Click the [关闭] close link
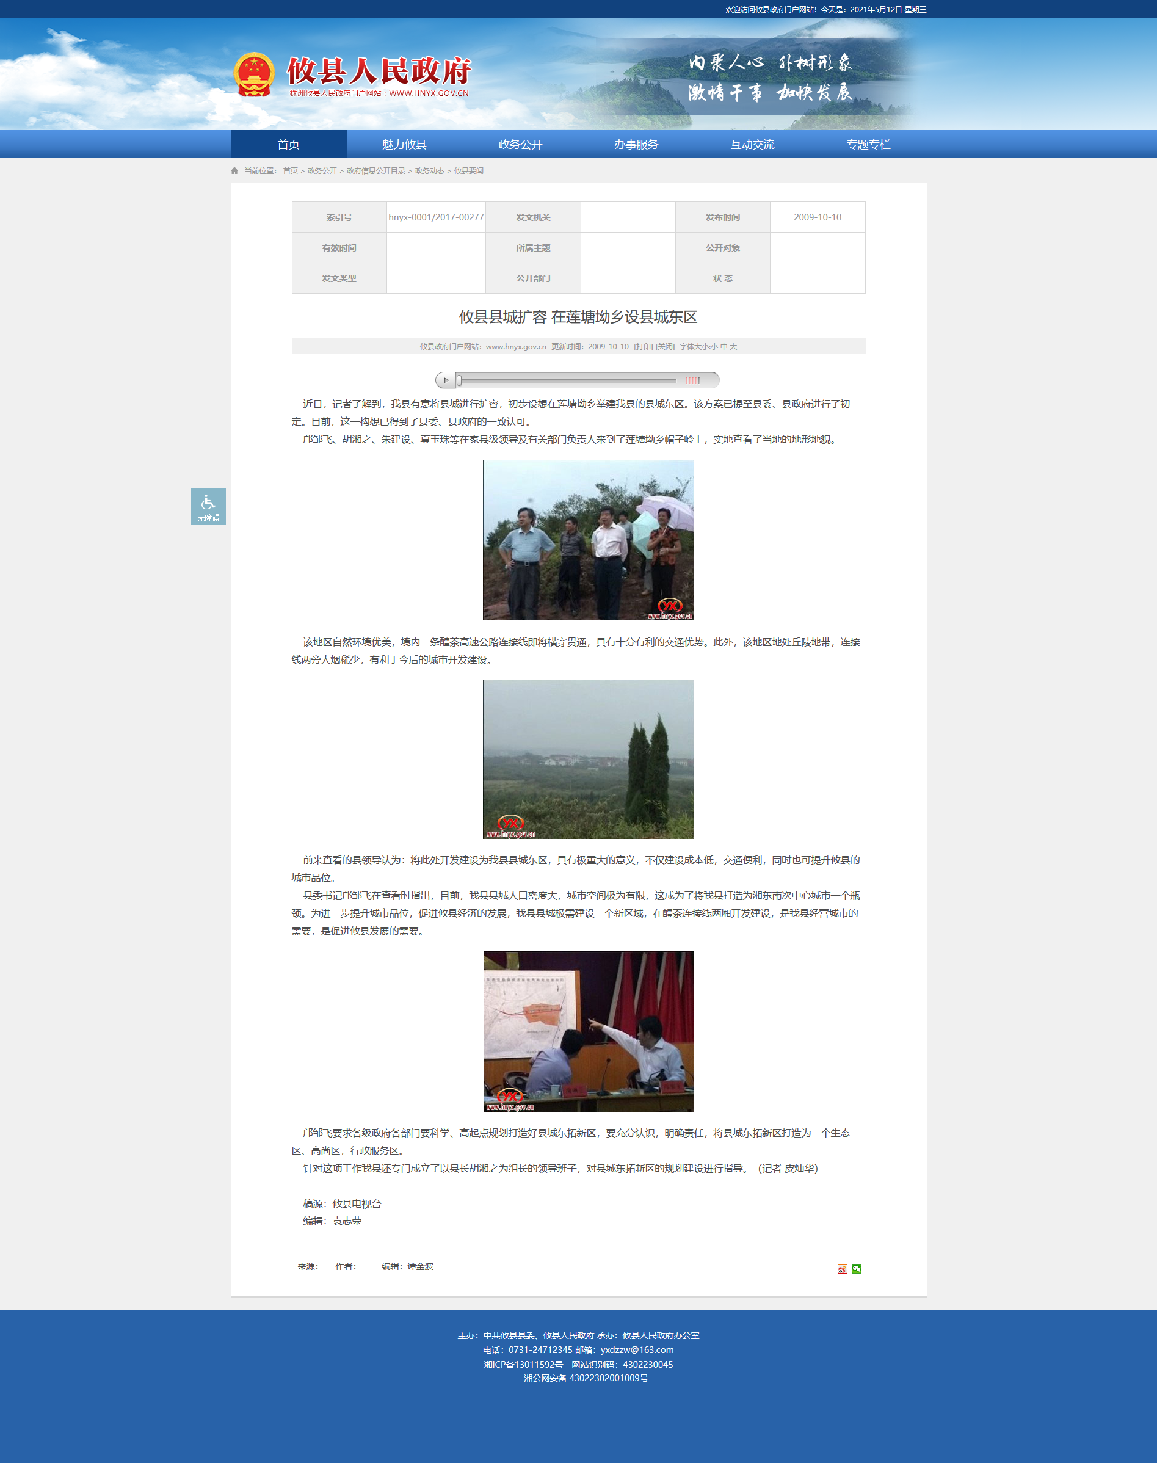 664,347
